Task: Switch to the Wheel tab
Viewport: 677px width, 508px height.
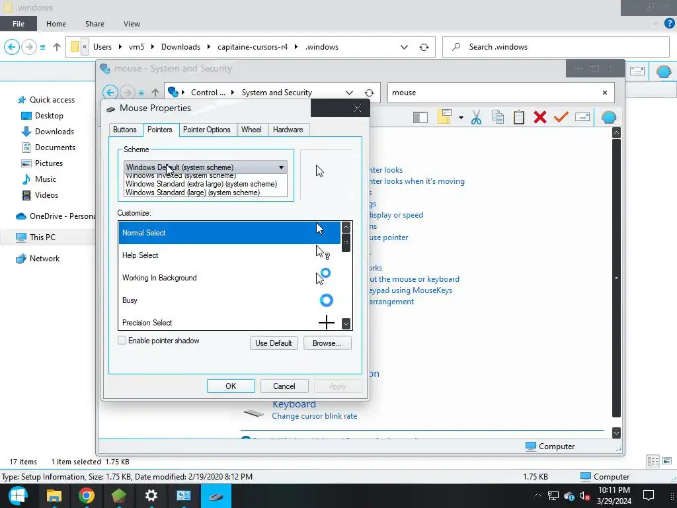Action: [251, 130]
